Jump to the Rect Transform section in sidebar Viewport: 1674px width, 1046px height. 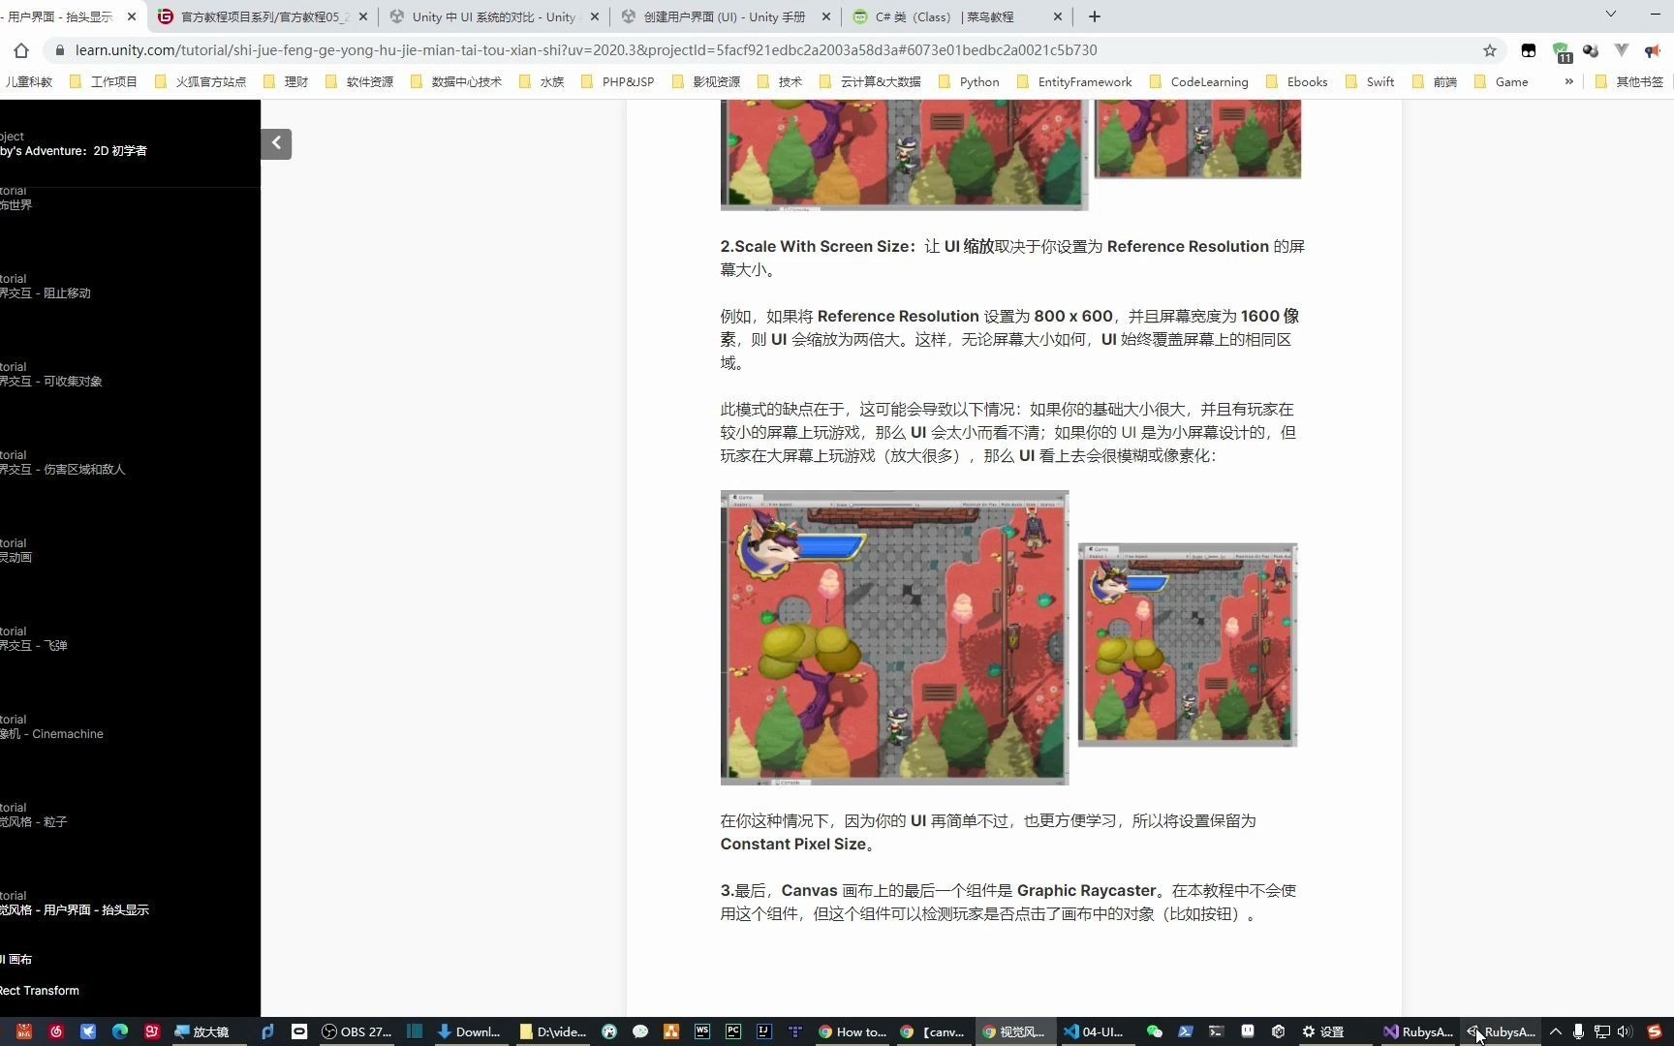click(x=40, y=991)
